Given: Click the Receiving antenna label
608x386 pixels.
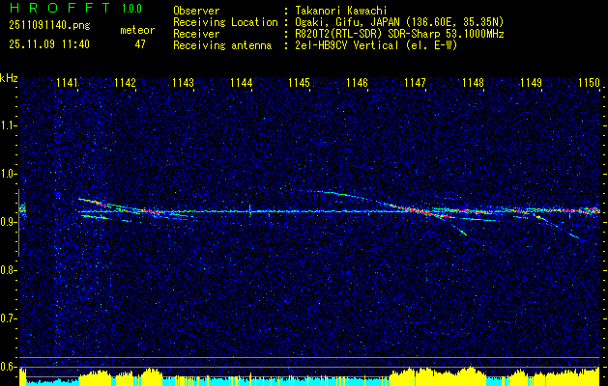Looking at the screenshot, I should click(x=222, y=45).
